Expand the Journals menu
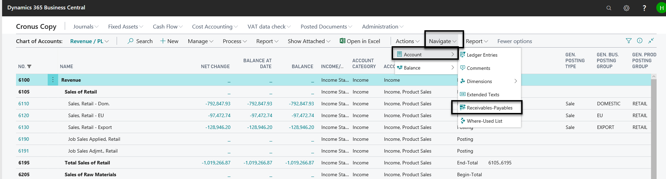The height and width of the screenshot is (179, 666). [86, 26]
